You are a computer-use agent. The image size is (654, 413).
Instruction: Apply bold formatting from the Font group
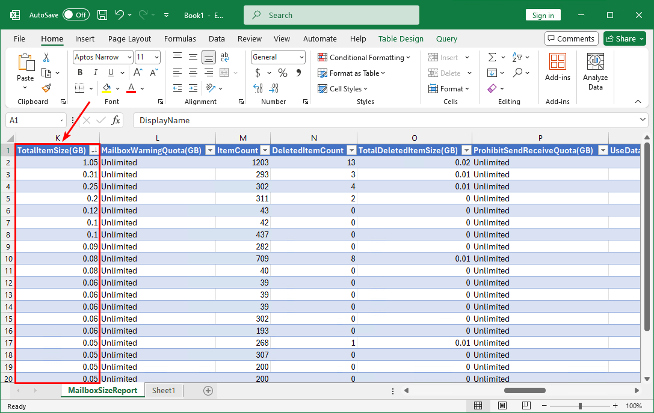(x=79, y=72)
